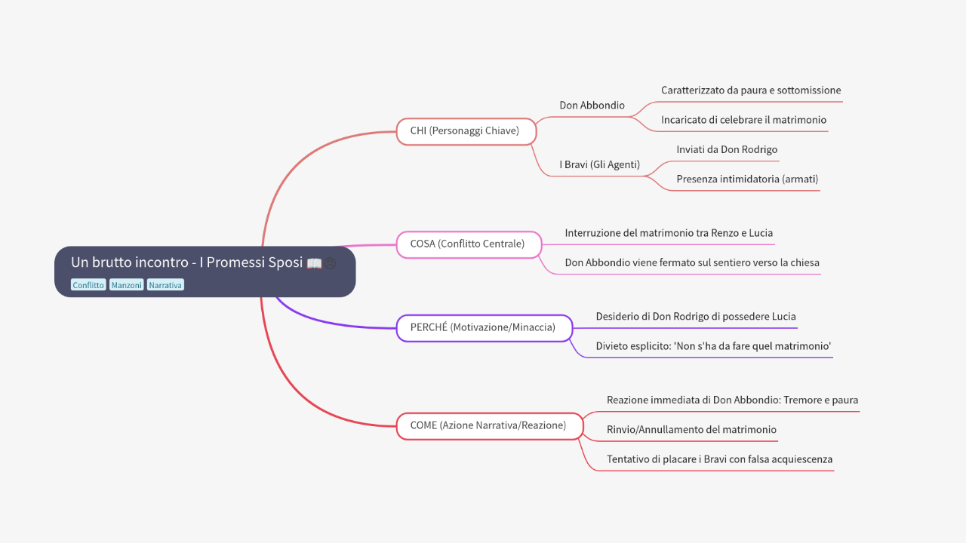Select 'Rinvio/Annullamento del matrimonio' leaf node

click(692, 429)
